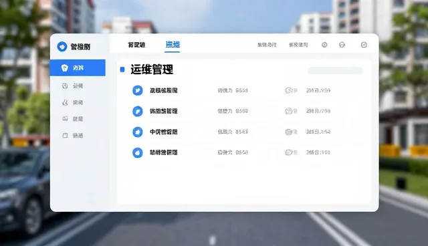This screenshot has width=428, height=246.
Task: Click the gray status icon in first row
Action: click(x=289, y=90)
